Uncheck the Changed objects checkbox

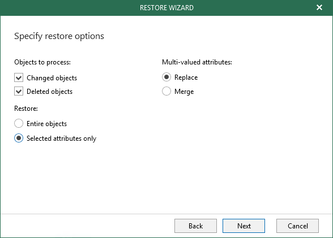click(x=19, y=77)
